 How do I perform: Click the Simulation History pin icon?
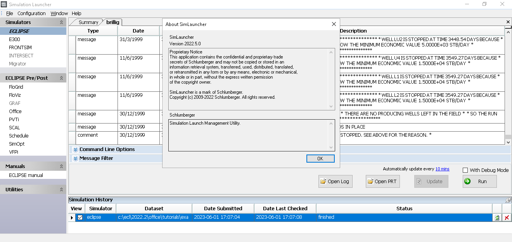(508, 200)
